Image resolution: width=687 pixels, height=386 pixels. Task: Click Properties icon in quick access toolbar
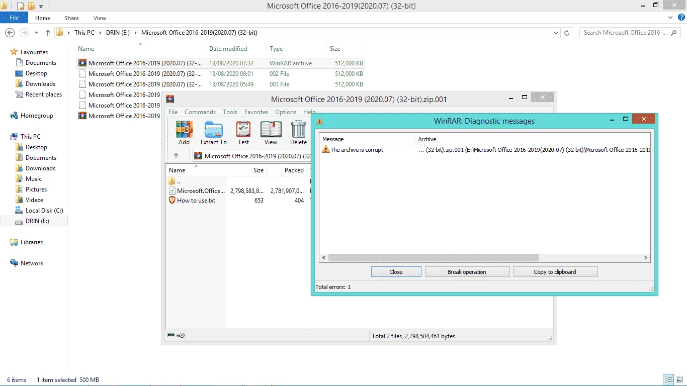click(21, 6)
